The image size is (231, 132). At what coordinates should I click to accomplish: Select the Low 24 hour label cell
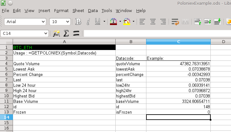[x=64, y=85]
